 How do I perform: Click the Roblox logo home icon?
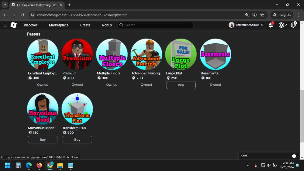point(13,25)
